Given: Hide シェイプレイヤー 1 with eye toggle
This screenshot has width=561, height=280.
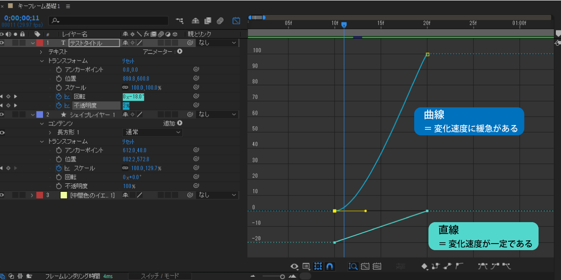Looking at the screenshot, I should pyautogui.click(x=2, y=114).
